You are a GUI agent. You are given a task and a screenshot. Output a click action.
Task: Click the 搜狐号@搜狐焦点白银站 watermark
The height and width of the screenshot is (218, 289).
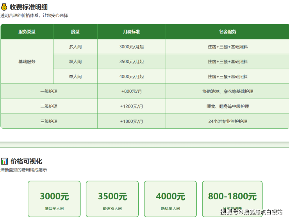tap(251, 212)
